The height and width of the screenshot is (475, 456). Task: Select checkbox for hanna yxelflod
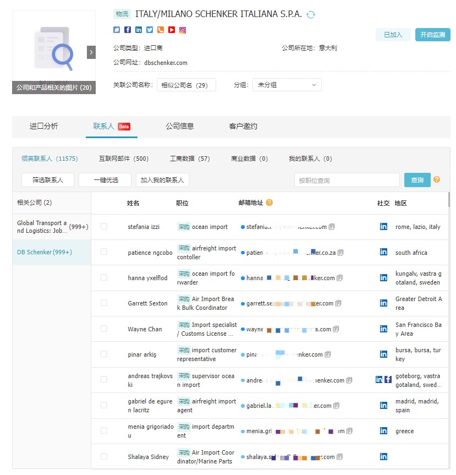(104, 277)
